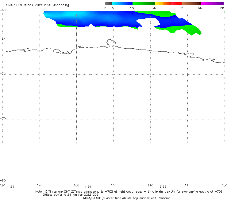Select the yellow-orange color bar segment
Screen dimensions: 227x200
coord(163,4)
